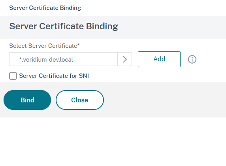Show help via the circled i icon
The width and height of the screenshot is (226, 166).
tap(192, 59)
